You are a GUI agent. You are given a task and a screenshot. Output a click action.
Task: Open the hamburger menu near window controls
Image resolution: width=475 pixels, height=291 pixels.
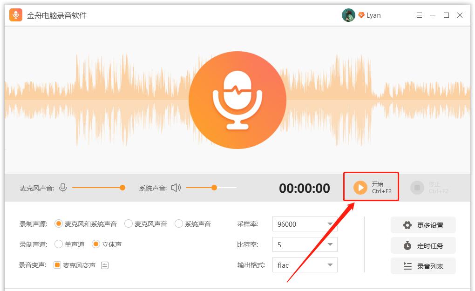pos(420,15)
